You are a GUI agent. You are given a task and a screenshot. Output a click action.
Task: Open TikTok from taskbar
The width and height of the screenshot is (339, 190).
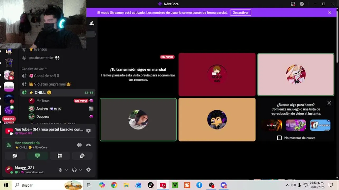(x=150, y=185)
